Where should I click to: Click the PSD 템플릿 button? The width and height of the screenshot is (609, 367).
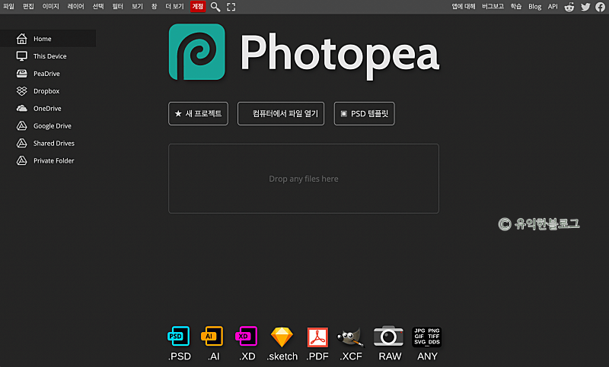pos(365,113)
